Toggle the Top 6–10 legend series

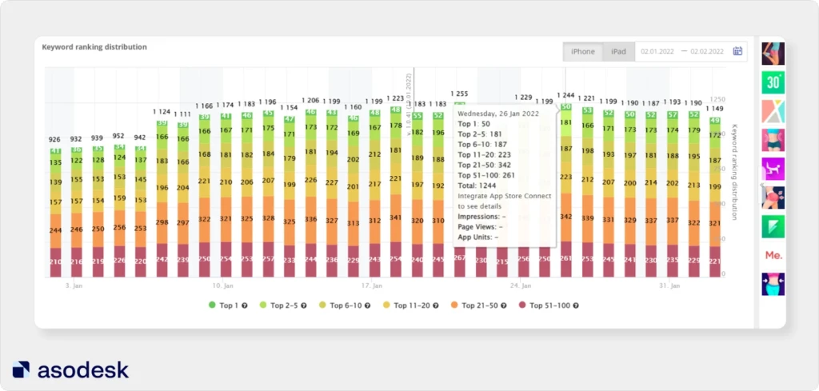[x=341, y=305]
